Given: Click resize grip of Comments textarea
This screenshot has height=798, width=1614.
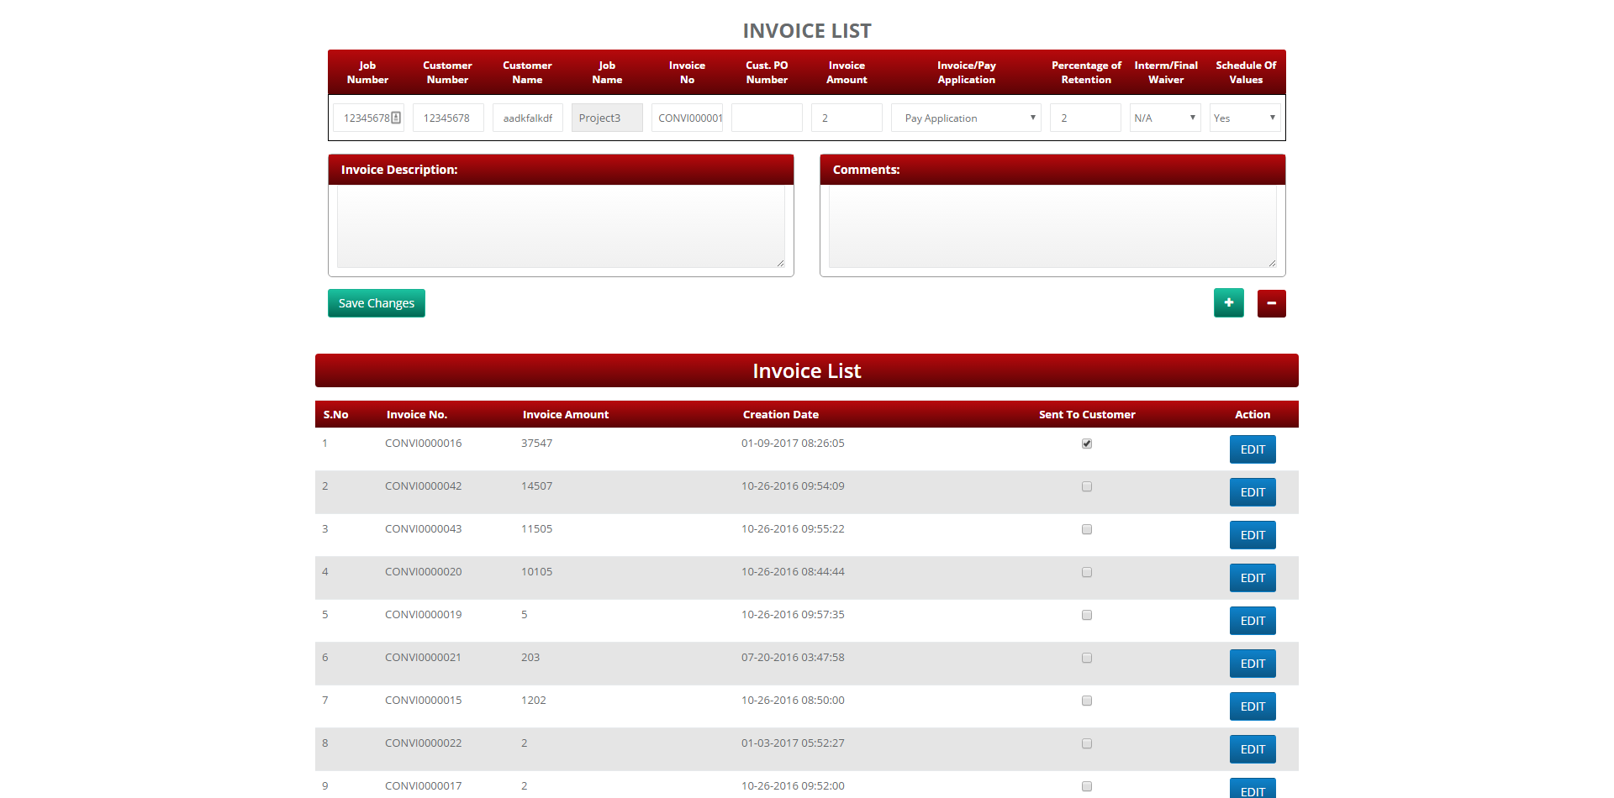Looking at the screenshot, I should 1272,263.
